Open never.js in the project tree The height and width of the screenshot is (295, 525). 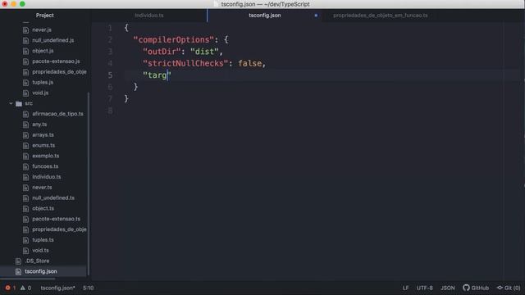click(42, 29)
